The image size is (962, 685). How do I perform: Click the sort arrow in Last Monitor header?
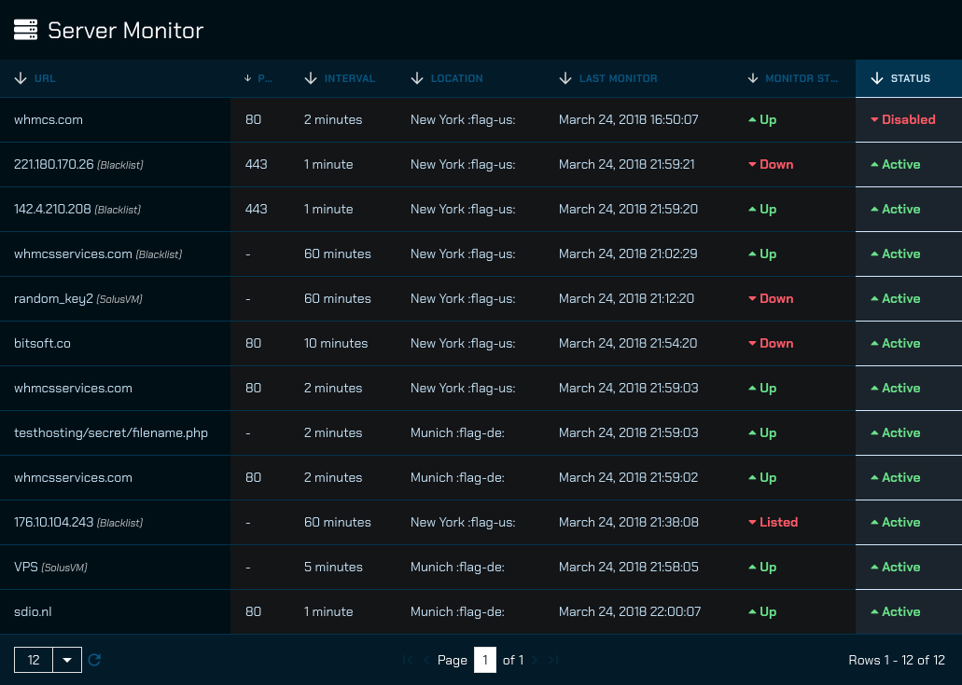coord(565,78)
